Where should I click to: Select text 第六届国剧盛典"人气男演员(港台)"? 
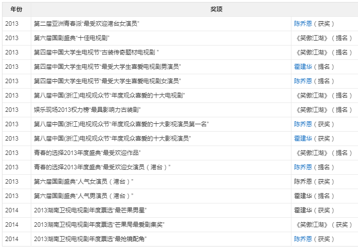[x=83, y=196]
